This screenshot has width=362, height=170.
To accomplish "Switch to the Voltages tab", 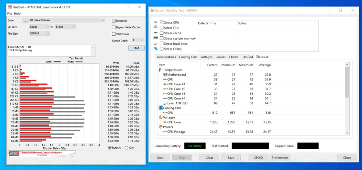I will [x=206, y=57].
